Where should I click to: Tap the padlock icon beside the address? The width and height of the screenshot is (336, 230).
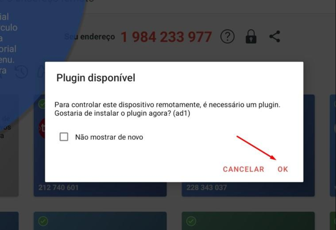[x=251, y=36]
